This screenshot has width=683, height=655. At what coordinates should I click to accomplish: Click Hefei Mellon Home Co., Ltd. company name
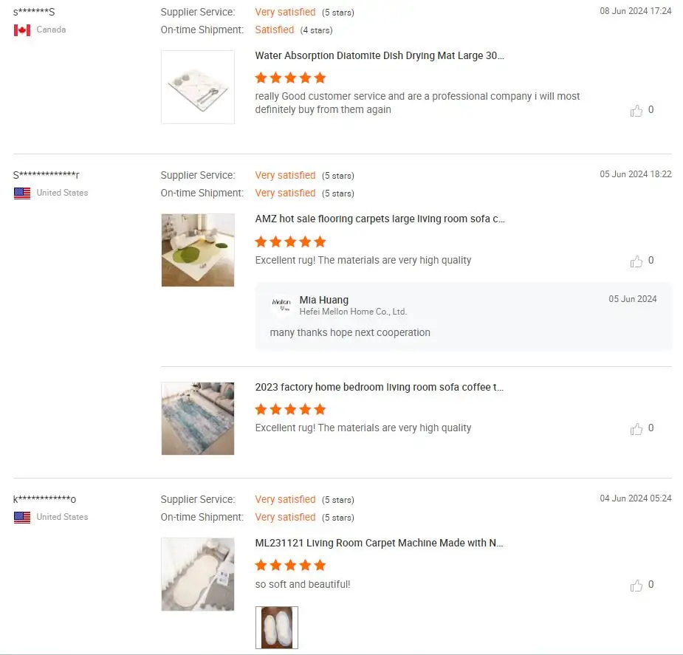point(353,312)
